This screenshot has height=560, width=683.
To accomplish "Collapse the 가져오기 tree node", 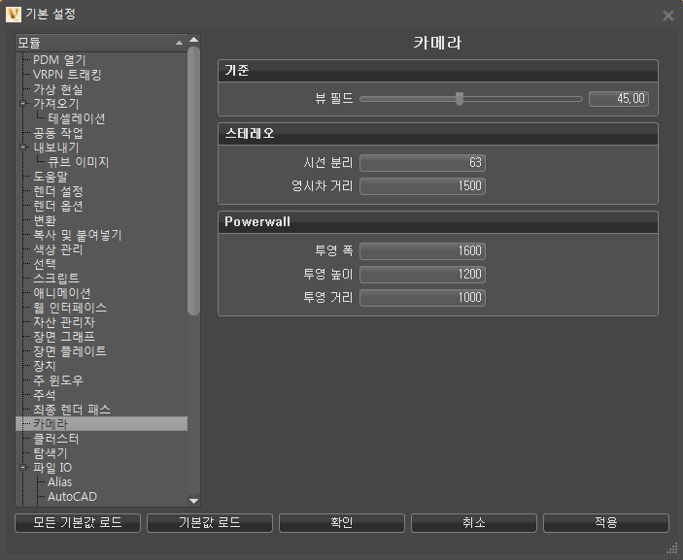I will (22, 104).
